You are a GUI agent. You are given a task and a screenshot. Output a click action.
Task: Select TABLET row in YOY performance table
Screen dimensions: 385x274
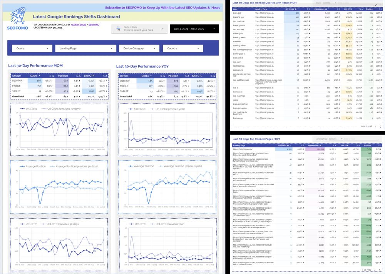coord(167,91)
